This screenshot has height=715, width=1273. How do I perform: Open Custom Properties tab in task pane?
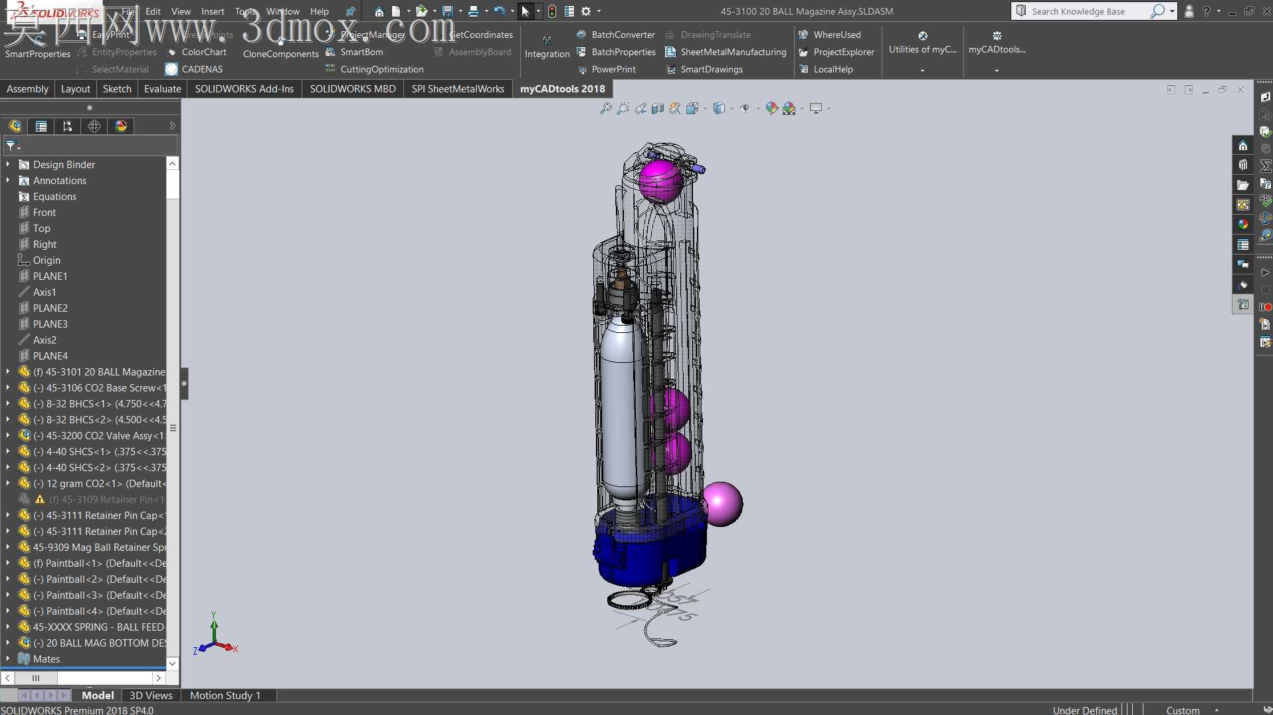point(1242,245)
